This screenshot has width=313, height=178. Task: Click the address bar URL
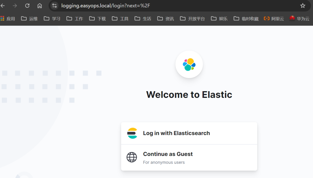pos(105,6)
